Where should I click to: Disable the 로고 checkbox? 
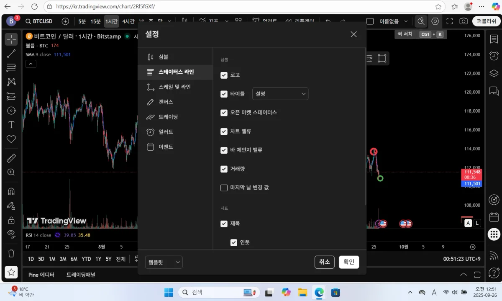coord(224,75)
